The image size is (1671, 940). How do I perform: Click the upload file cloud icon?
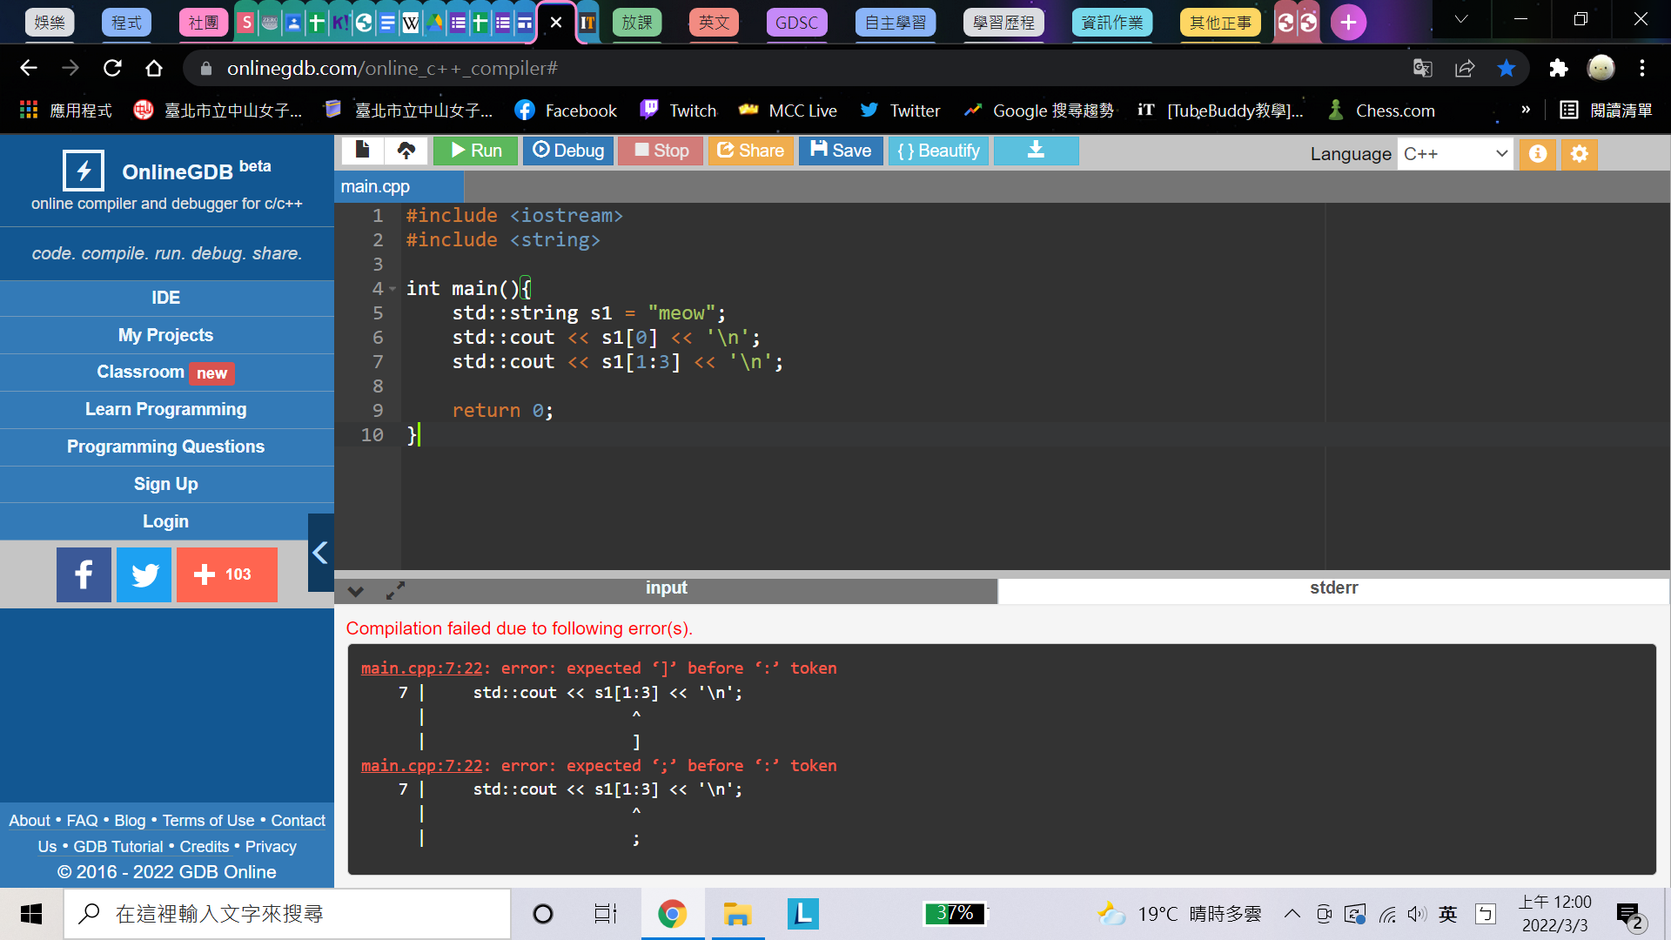(406, 151)
